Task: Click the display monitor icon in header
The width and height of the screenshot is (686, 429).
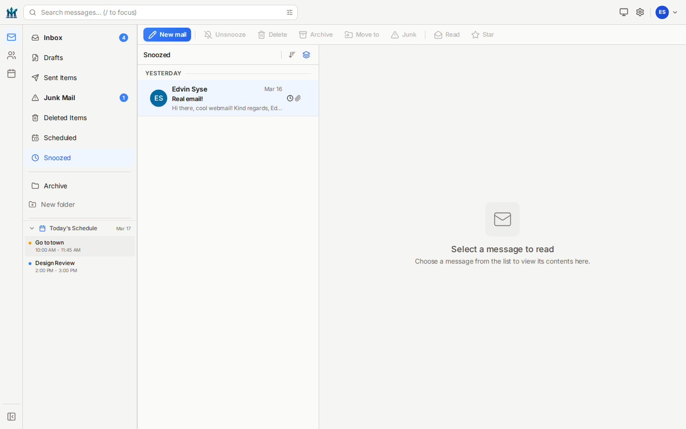Action: point(624,12)
